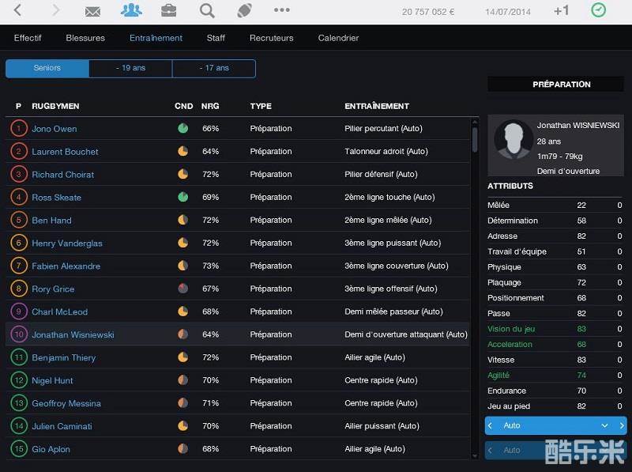The width and height of the screenshot is (632, 472).
Task: Open the mail envelope icon
Action: [92, 11]
